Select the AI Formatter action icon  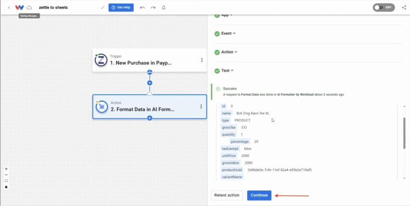pyautogui.click(x=102, y=106)
